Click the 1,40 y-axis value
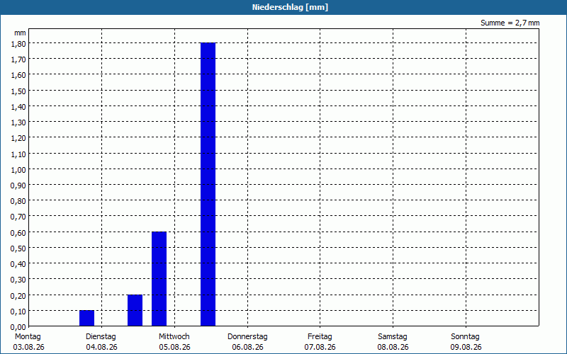 click(18, 107)
